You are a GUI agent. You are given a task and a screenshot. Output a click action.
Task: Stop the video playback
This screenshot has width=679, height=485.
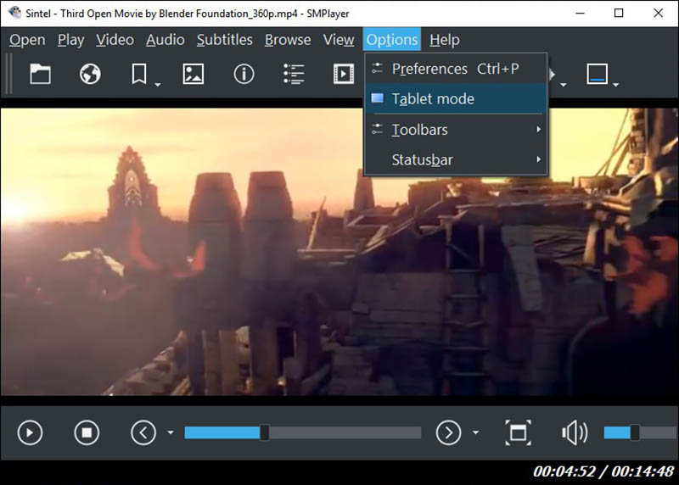(x=87, y=433)
